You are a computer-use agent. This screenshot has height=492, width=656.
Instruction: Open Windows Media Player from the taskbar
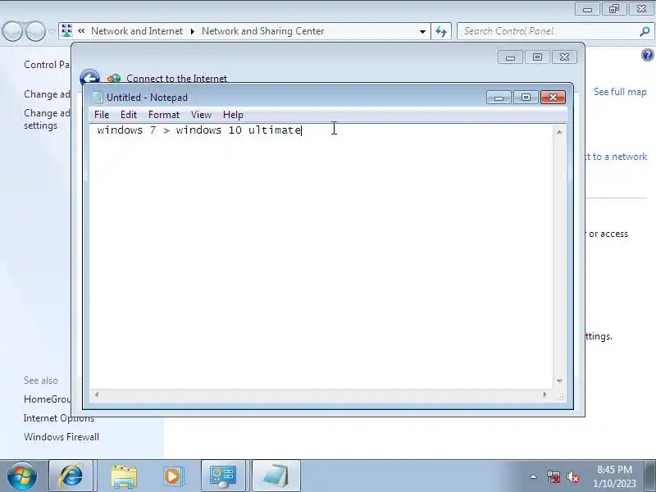click(x=173, y=476)
